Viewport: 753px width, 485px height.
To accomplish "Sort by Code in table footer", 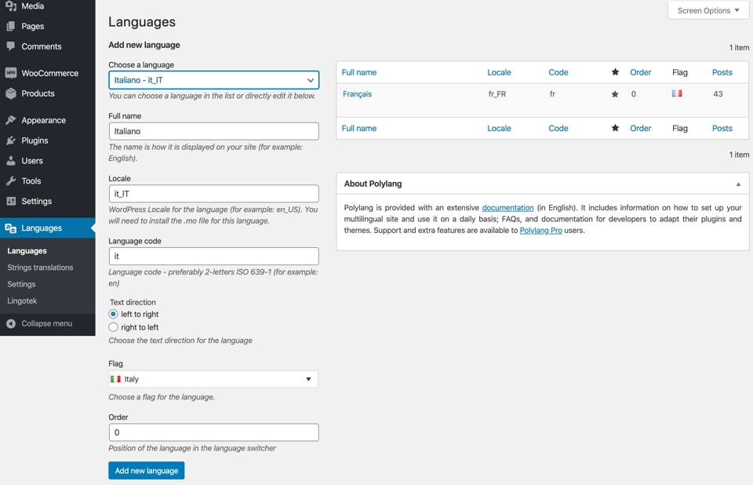I will tap(558, 129).
